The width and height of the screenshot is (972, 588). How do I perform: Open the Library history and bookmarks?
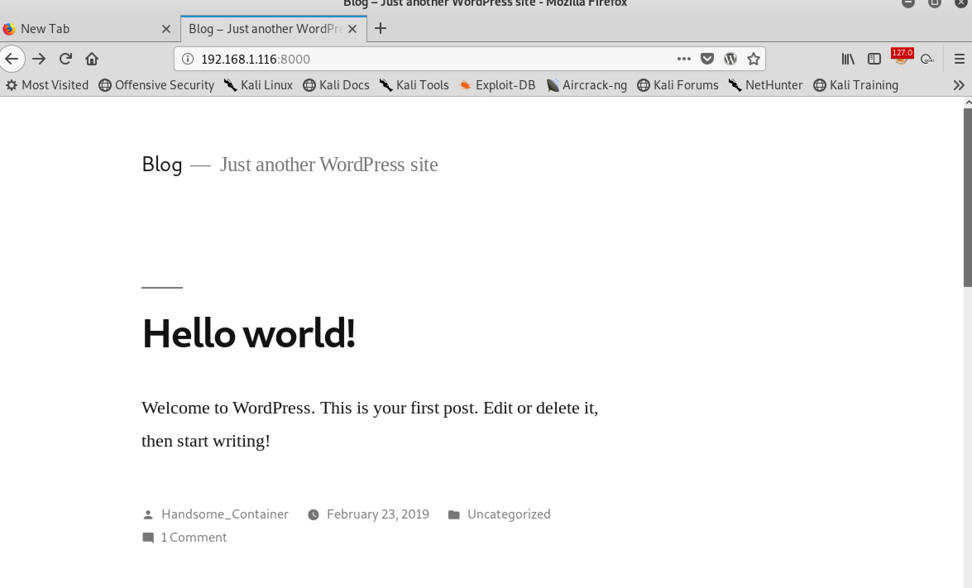(x=848, y=59)
